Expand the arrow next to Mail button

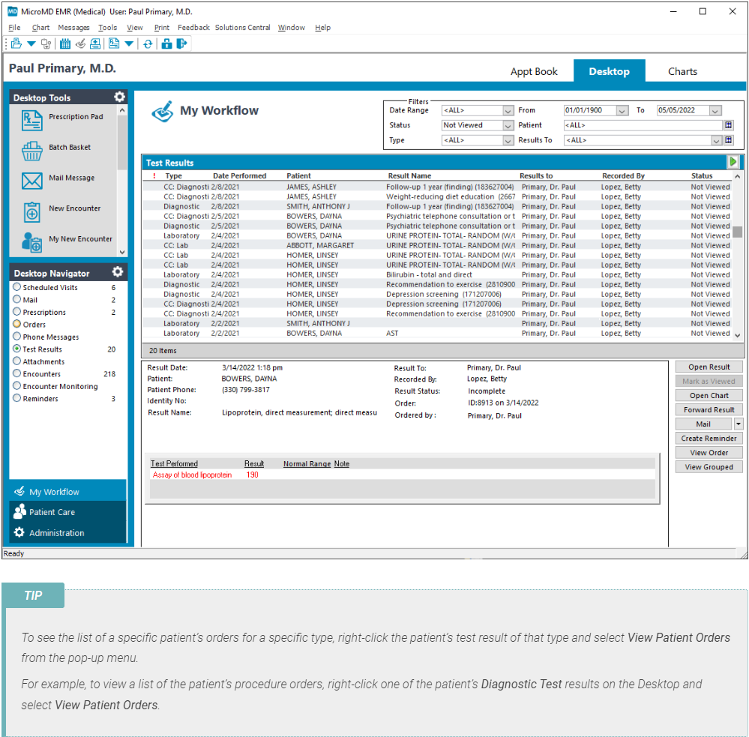pos(739,424)
